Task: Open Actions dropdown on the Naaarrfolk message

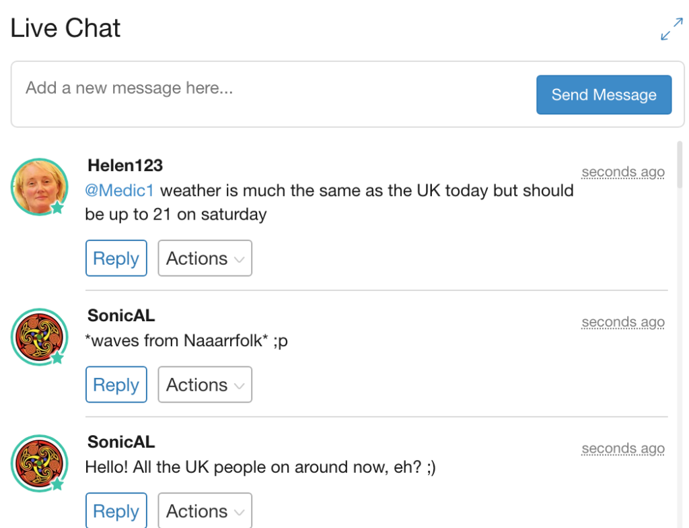Action: [x=205, y=385]
